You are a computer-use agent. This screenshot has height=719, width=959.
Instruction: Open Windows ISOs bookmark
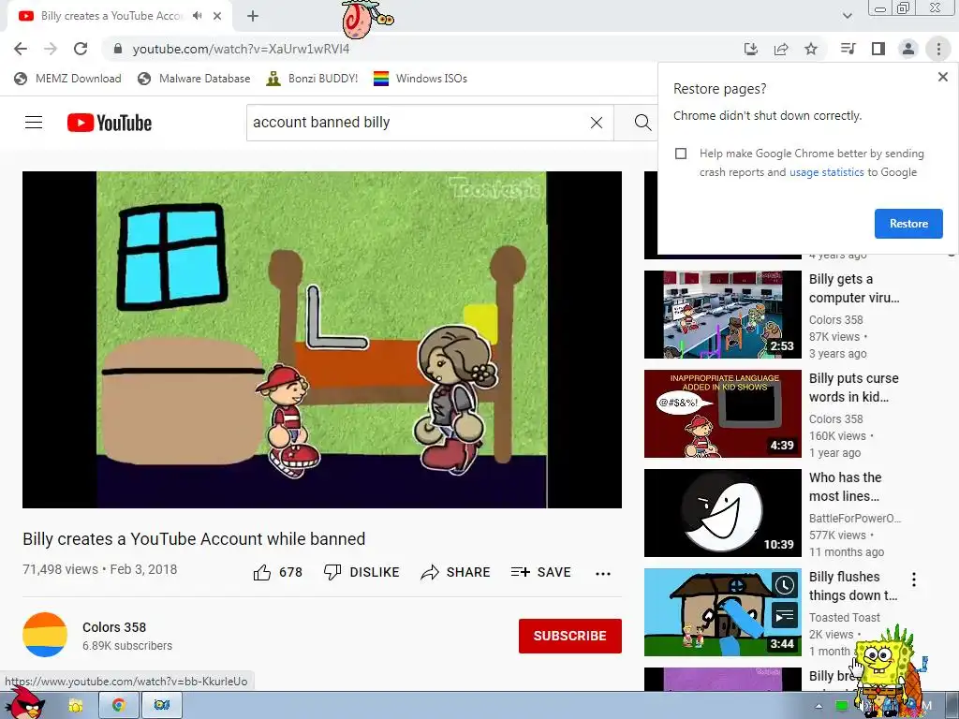pyautogui.click(x=420, y=79)
